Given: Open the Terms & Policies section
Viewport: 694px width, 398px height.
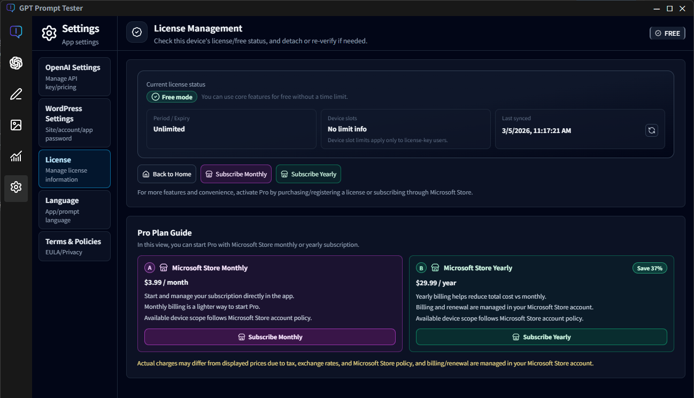Looking at the screenshot, I should (74, 246).
